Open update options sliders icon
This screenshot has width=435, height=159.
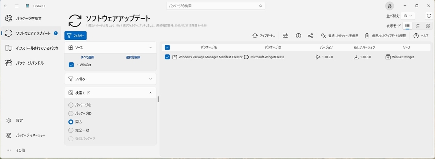286,35
